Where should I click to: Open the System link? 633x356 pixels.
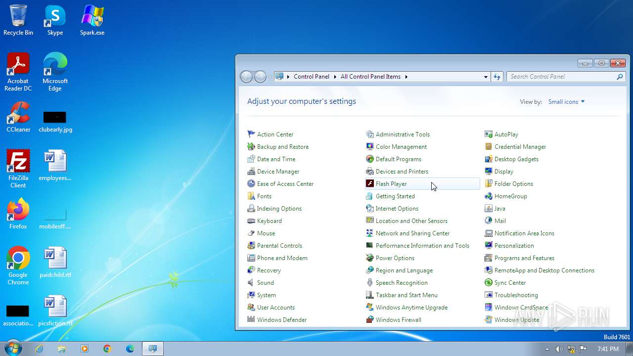tap(266, 295)
